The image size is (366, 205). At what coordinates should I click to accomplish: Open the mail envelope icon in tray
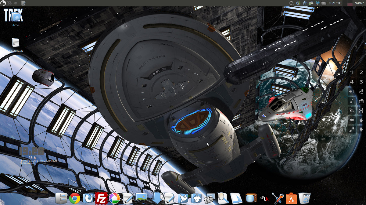click(x=324, y=3)
